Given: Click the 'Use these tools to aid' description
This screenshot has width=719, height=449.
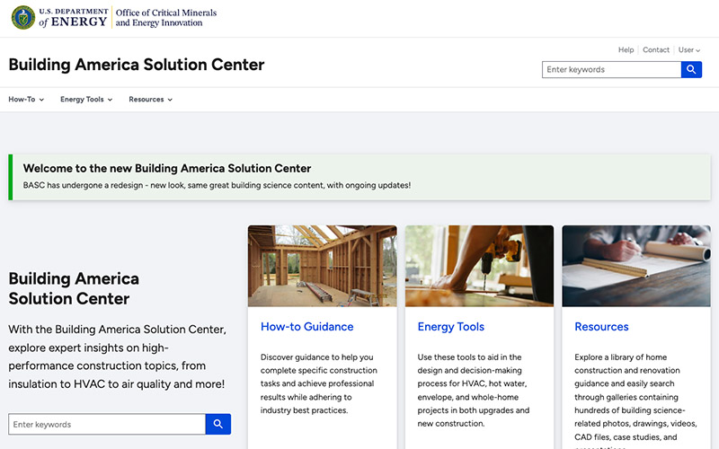Looking at the screenshot, I should point(474,390).
